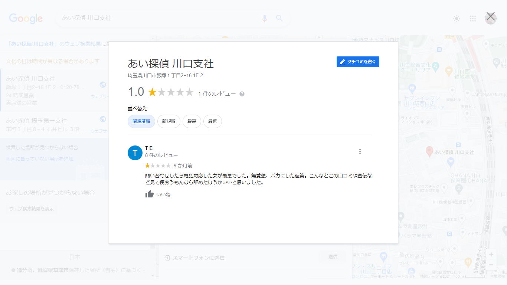Screen dimensions: 507x285
Task: Sort reviews by 最低 rating
Action: point(213,121)
